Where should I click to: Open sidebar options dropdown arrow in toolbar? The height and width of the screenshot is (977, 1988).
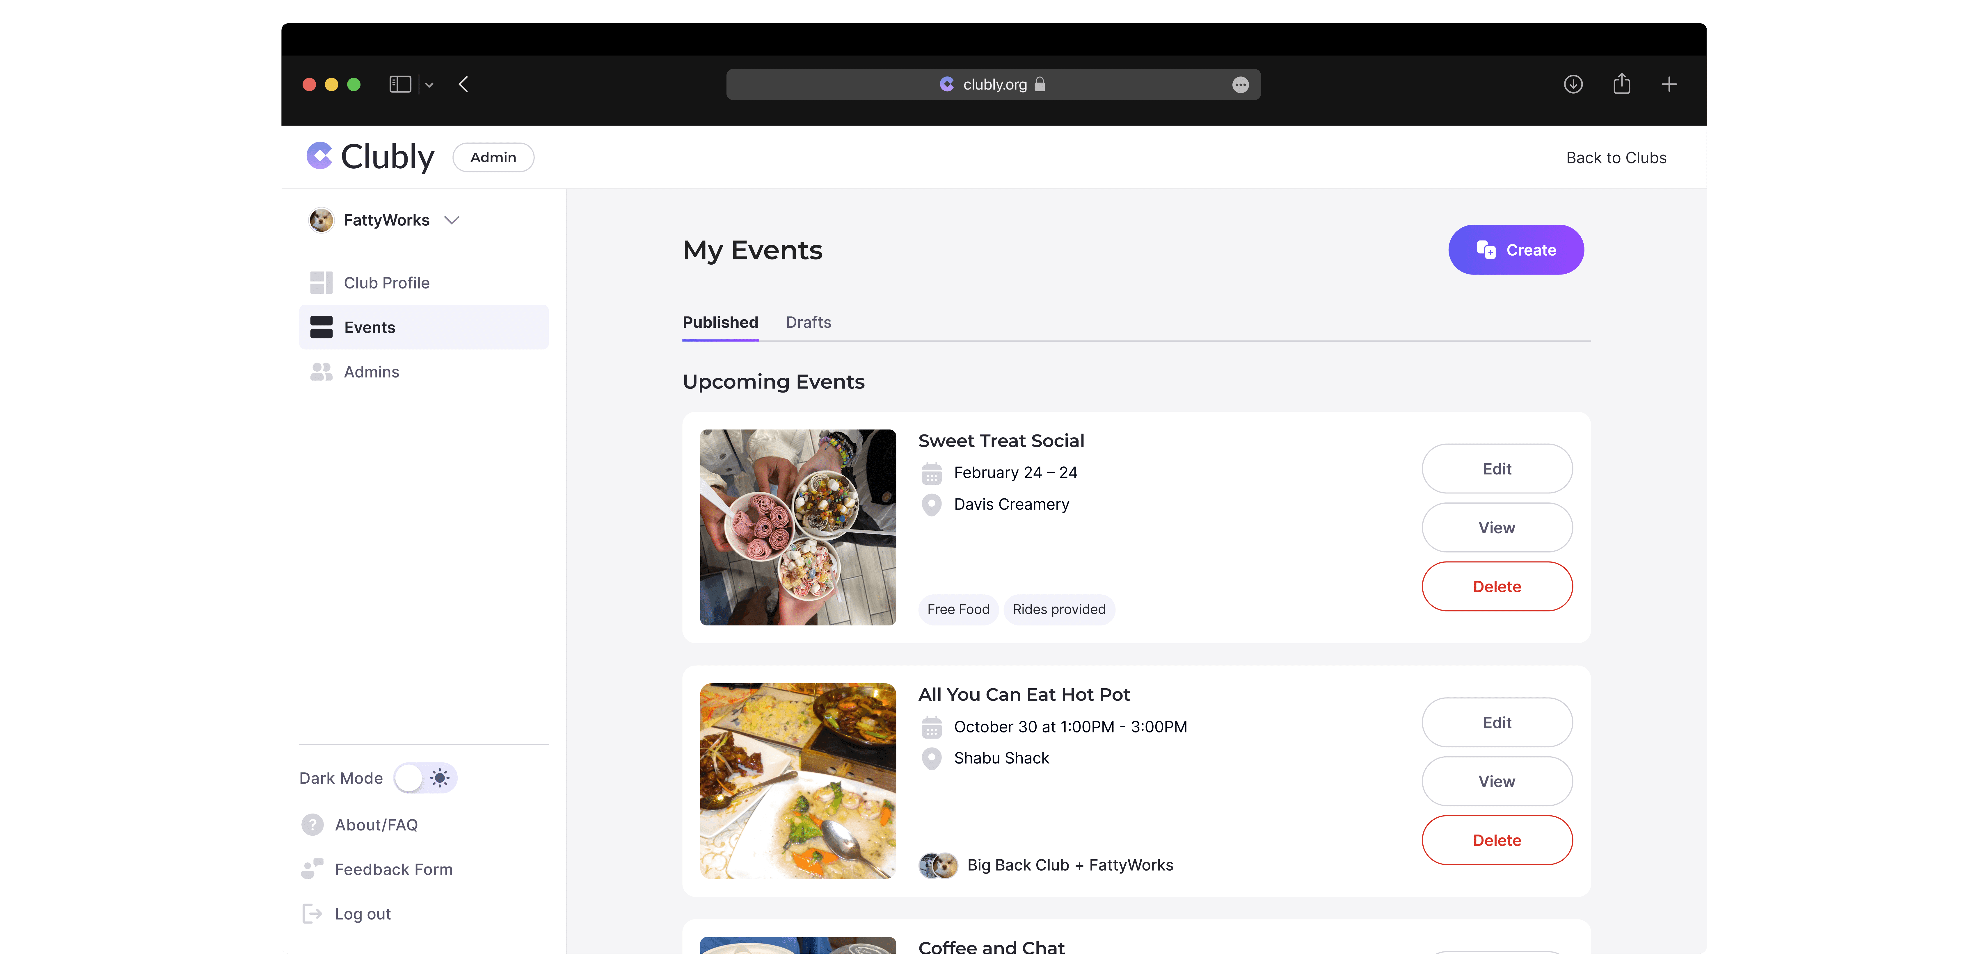pos(429,85)
